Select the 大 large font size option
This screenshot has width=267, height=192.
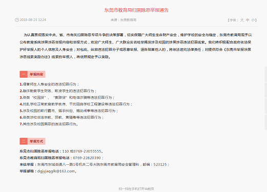(x=242, y=20)
